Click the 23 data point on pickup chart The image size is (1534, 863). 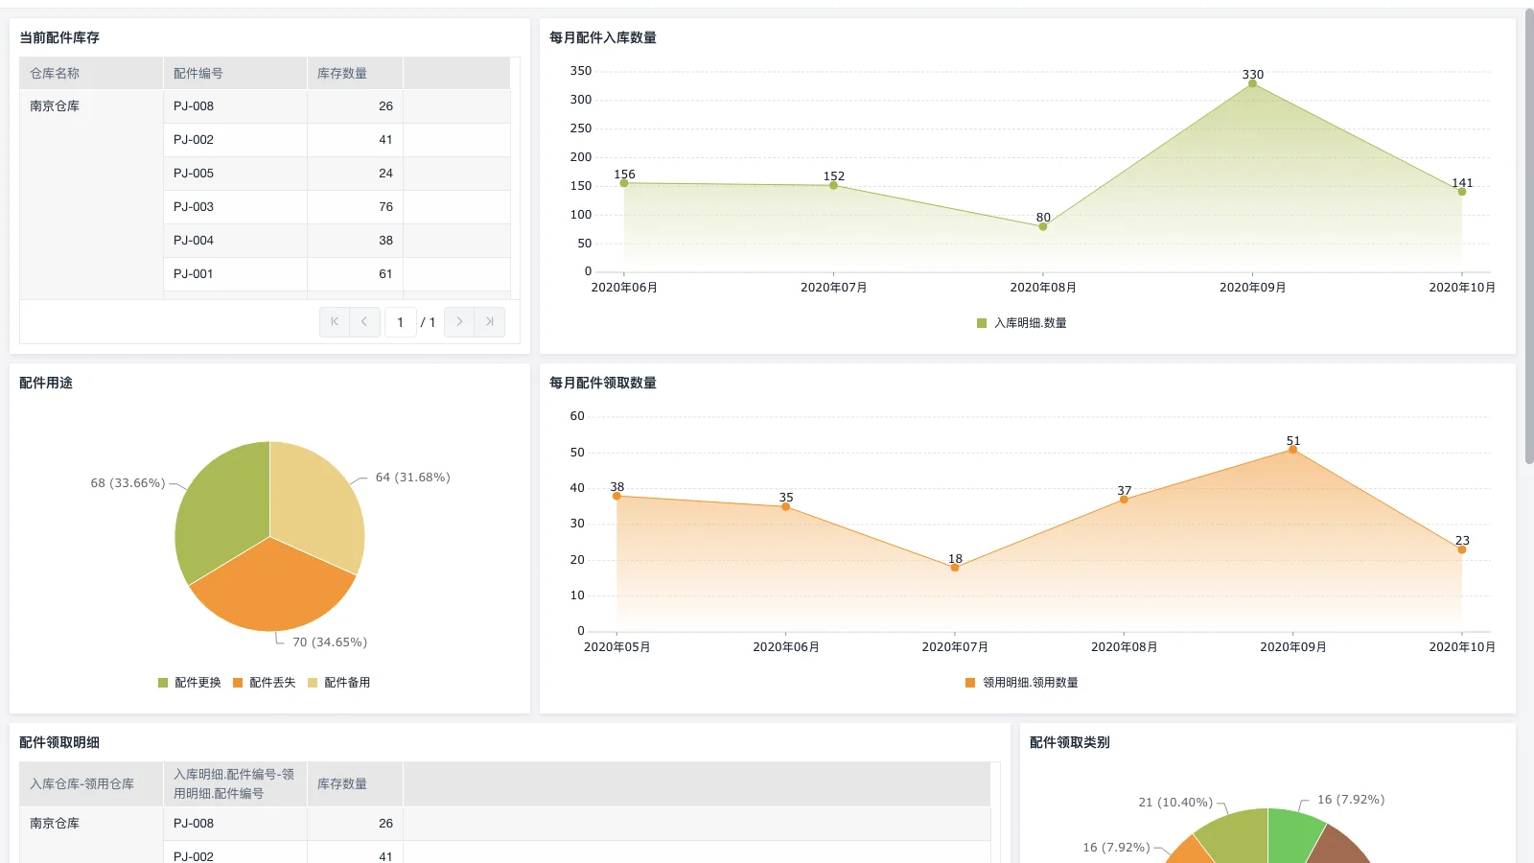1462,549
